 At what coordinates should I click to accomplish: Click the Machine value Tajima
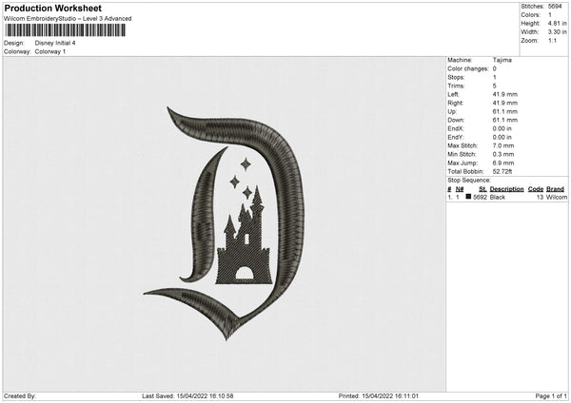[502, 60]
